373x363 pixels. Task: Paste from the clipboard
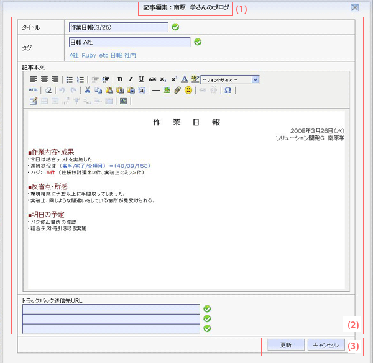point(109,90)
